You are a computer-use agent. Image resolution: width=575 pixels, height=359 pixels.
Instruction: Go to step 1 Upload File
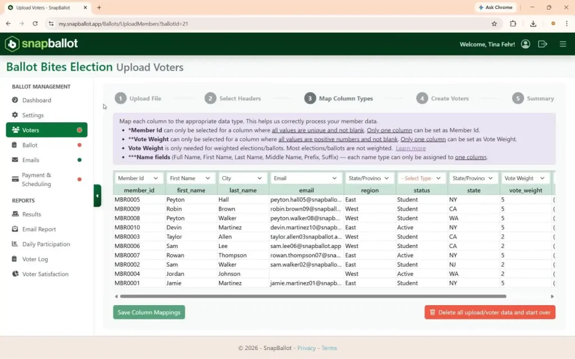pos(138,98)
